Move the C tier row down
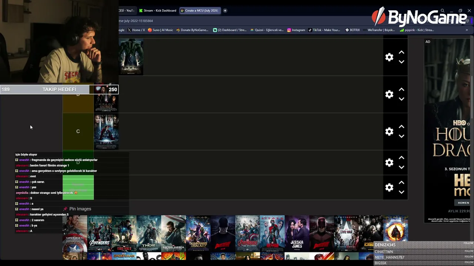474x266 pixels. click(401, 136)
